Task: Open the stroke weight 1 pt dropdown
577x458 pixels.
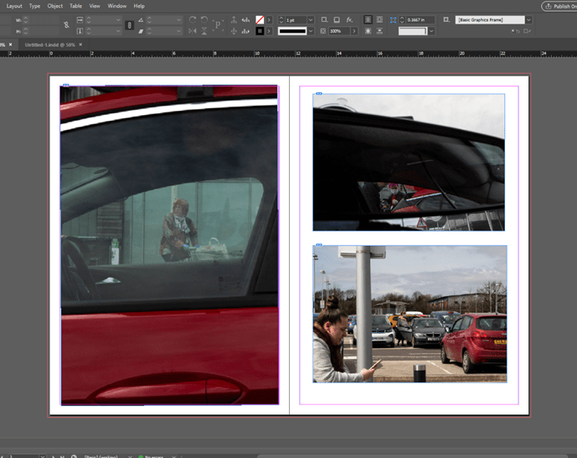Action: point(311,19)
